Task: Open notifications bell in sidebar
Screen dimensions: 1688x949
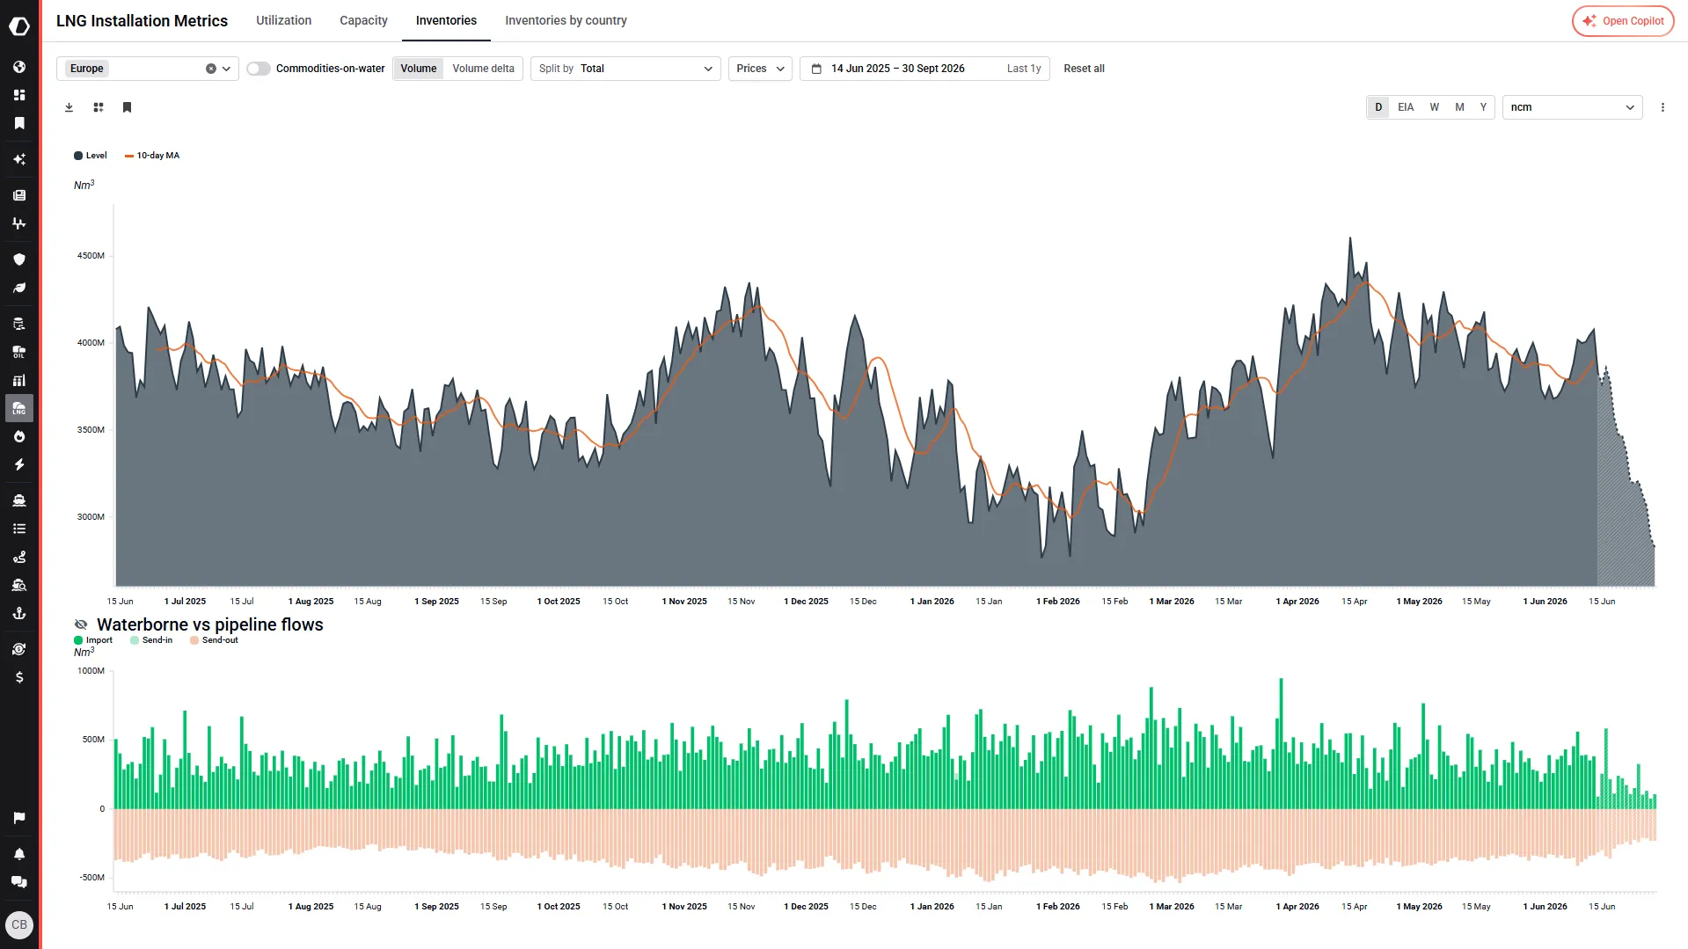Action: [19, 854]
